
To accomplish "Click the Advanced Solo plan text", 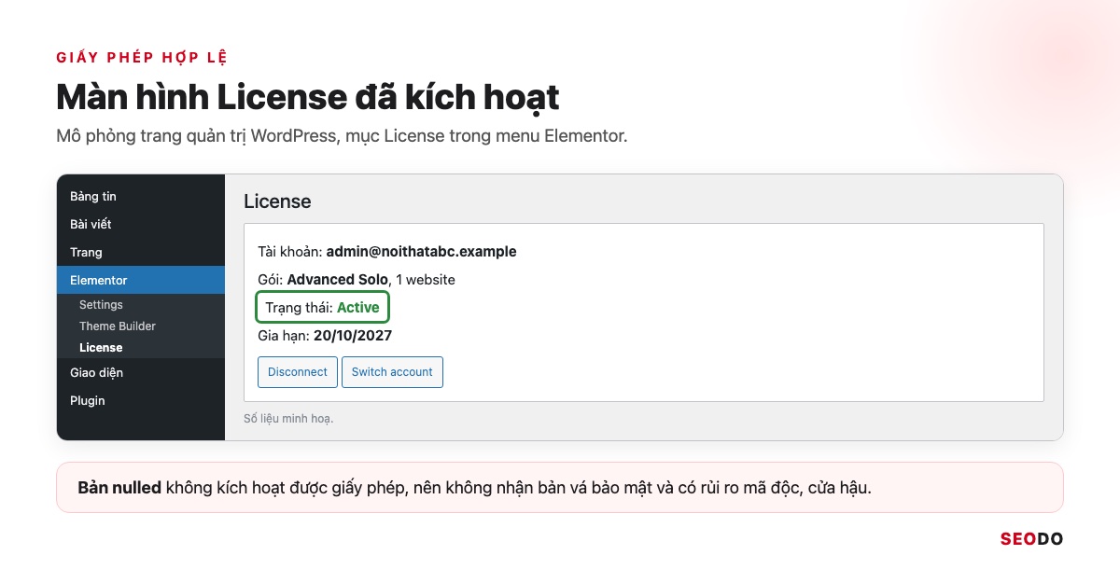I will point(337,280).
